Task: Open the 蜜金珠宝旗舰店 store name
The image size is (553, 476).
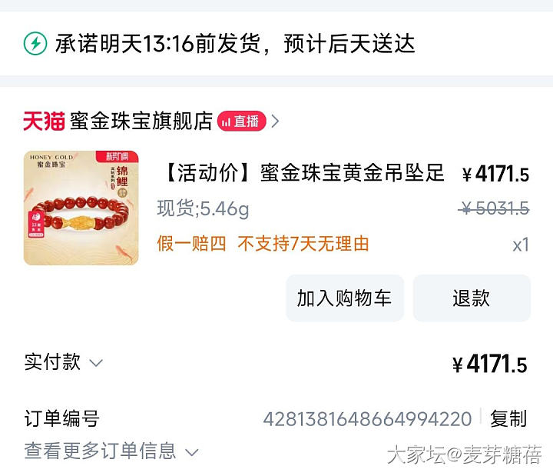Action: pyautogui.click(x=141, y=121)
